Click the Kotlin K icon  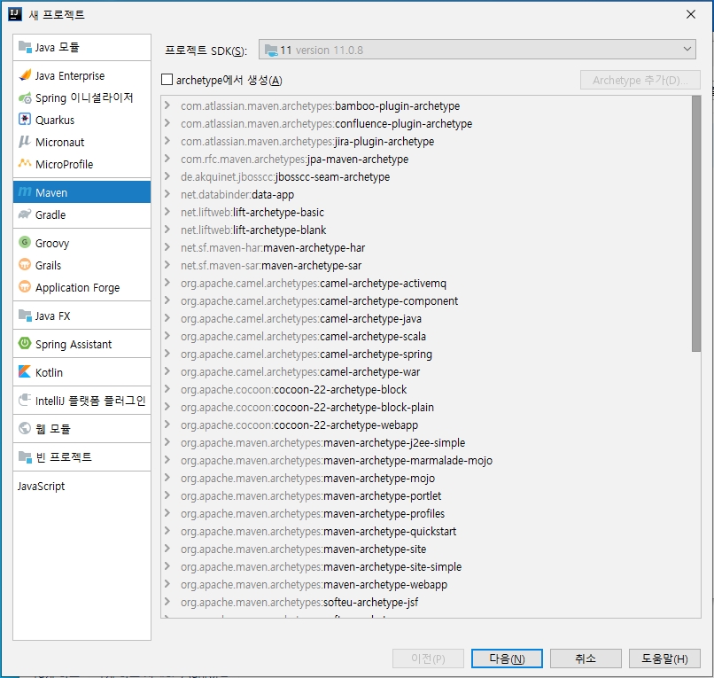click(25, 372)
